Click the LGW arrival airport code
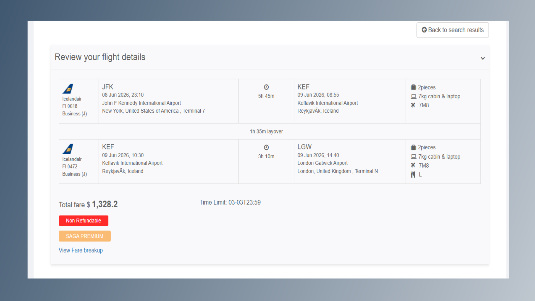Image resolution: width=535 pixels, height=301 pixels. pos(304,147)
